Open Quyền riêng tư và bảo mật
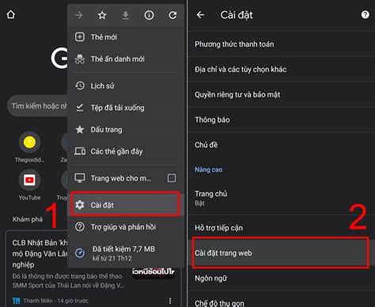 282,94
